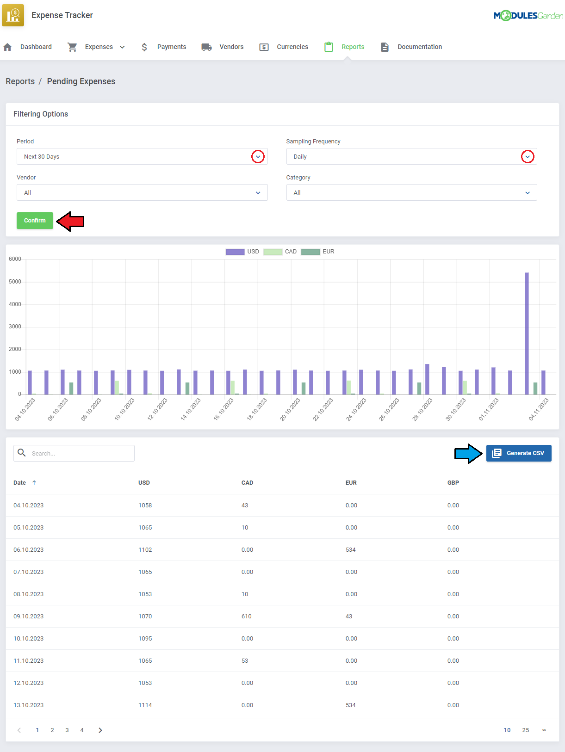Click the Date column header

(x=19, y=482)
